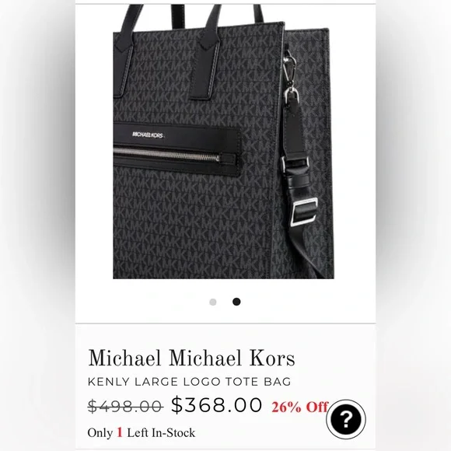451x451 pixels.
Task: Click the silver strap clasp hardware
Action: 289,68
